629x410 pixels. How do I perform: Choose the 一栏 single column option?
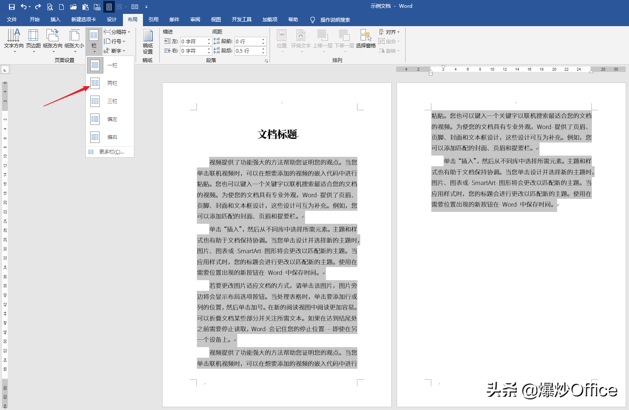[110, 65]
